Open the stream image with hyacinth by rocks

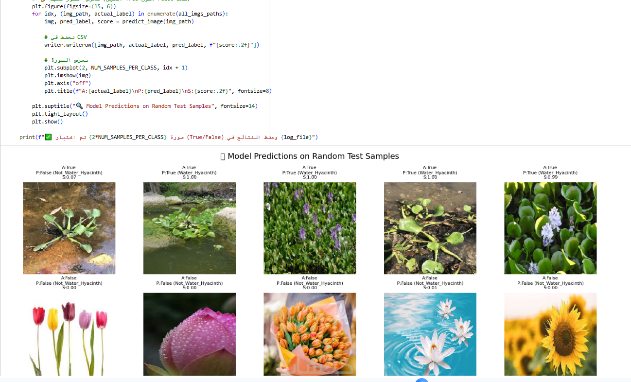click(190, 228)
